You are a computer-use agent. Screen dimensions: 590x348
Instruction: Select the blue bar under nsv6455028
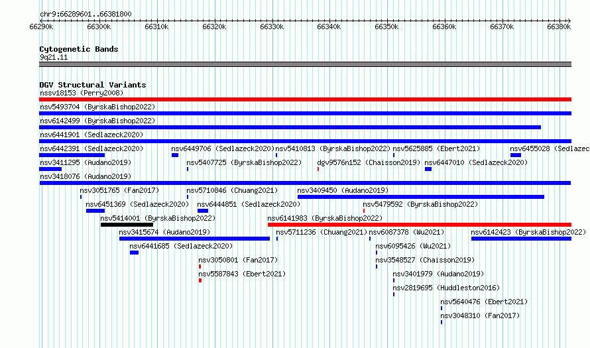[x=516, y=155]
